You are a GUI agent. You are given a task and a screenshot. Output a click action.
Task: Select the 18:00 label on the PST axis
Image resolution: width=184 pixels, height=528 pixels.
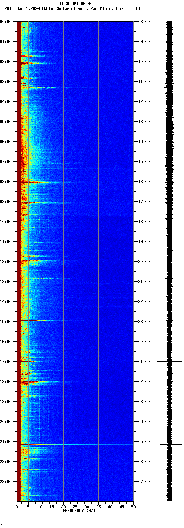tap(6, 382)
